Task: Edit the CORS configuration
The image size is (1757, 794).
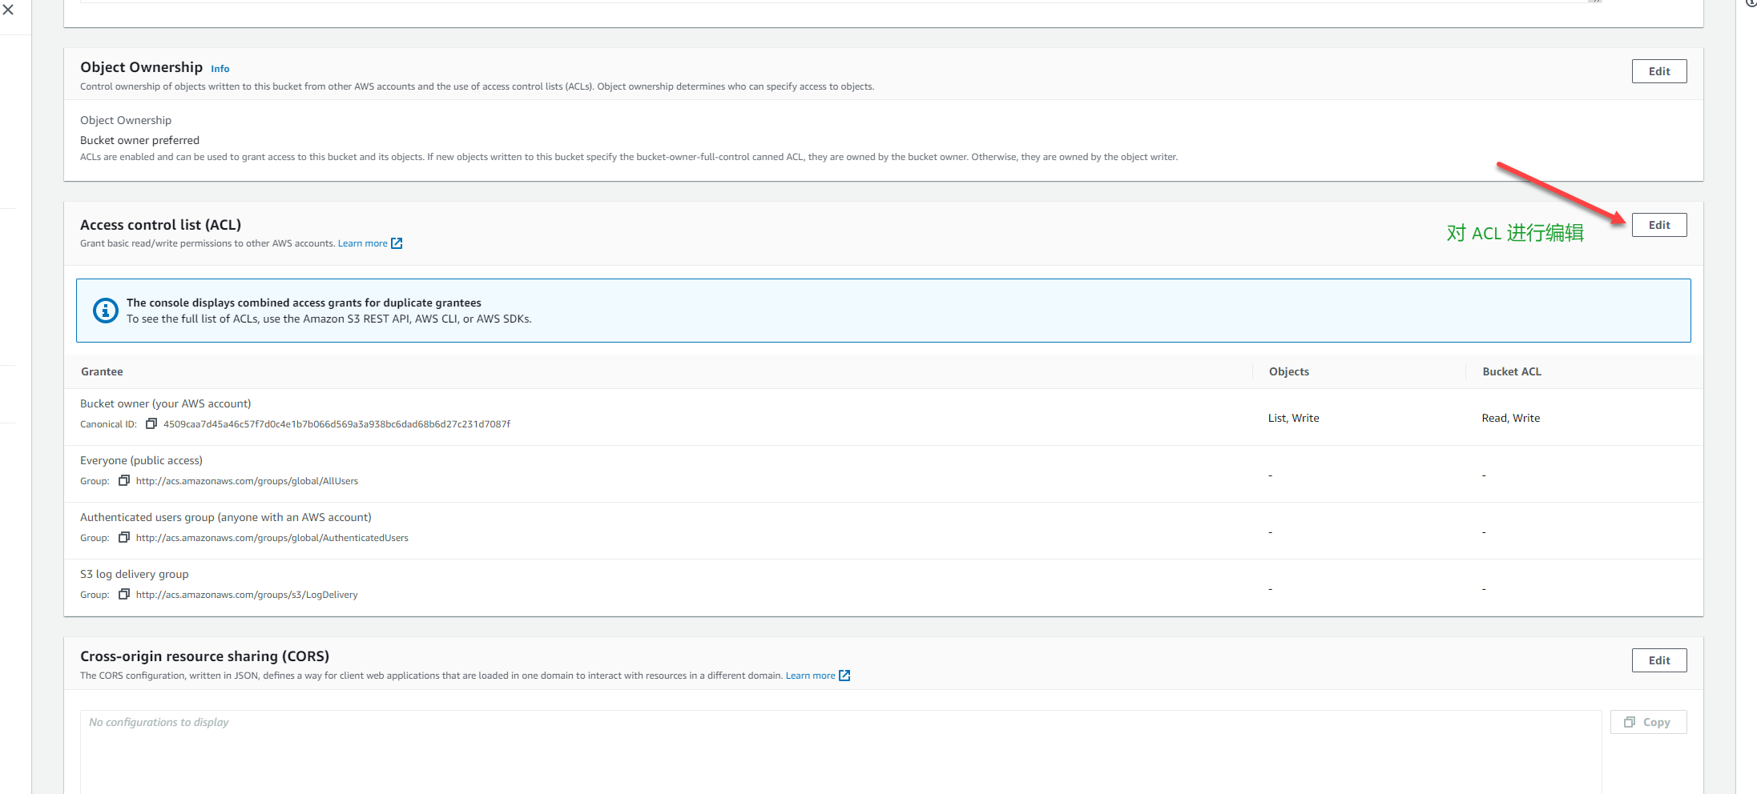Action: point(1659,660)
